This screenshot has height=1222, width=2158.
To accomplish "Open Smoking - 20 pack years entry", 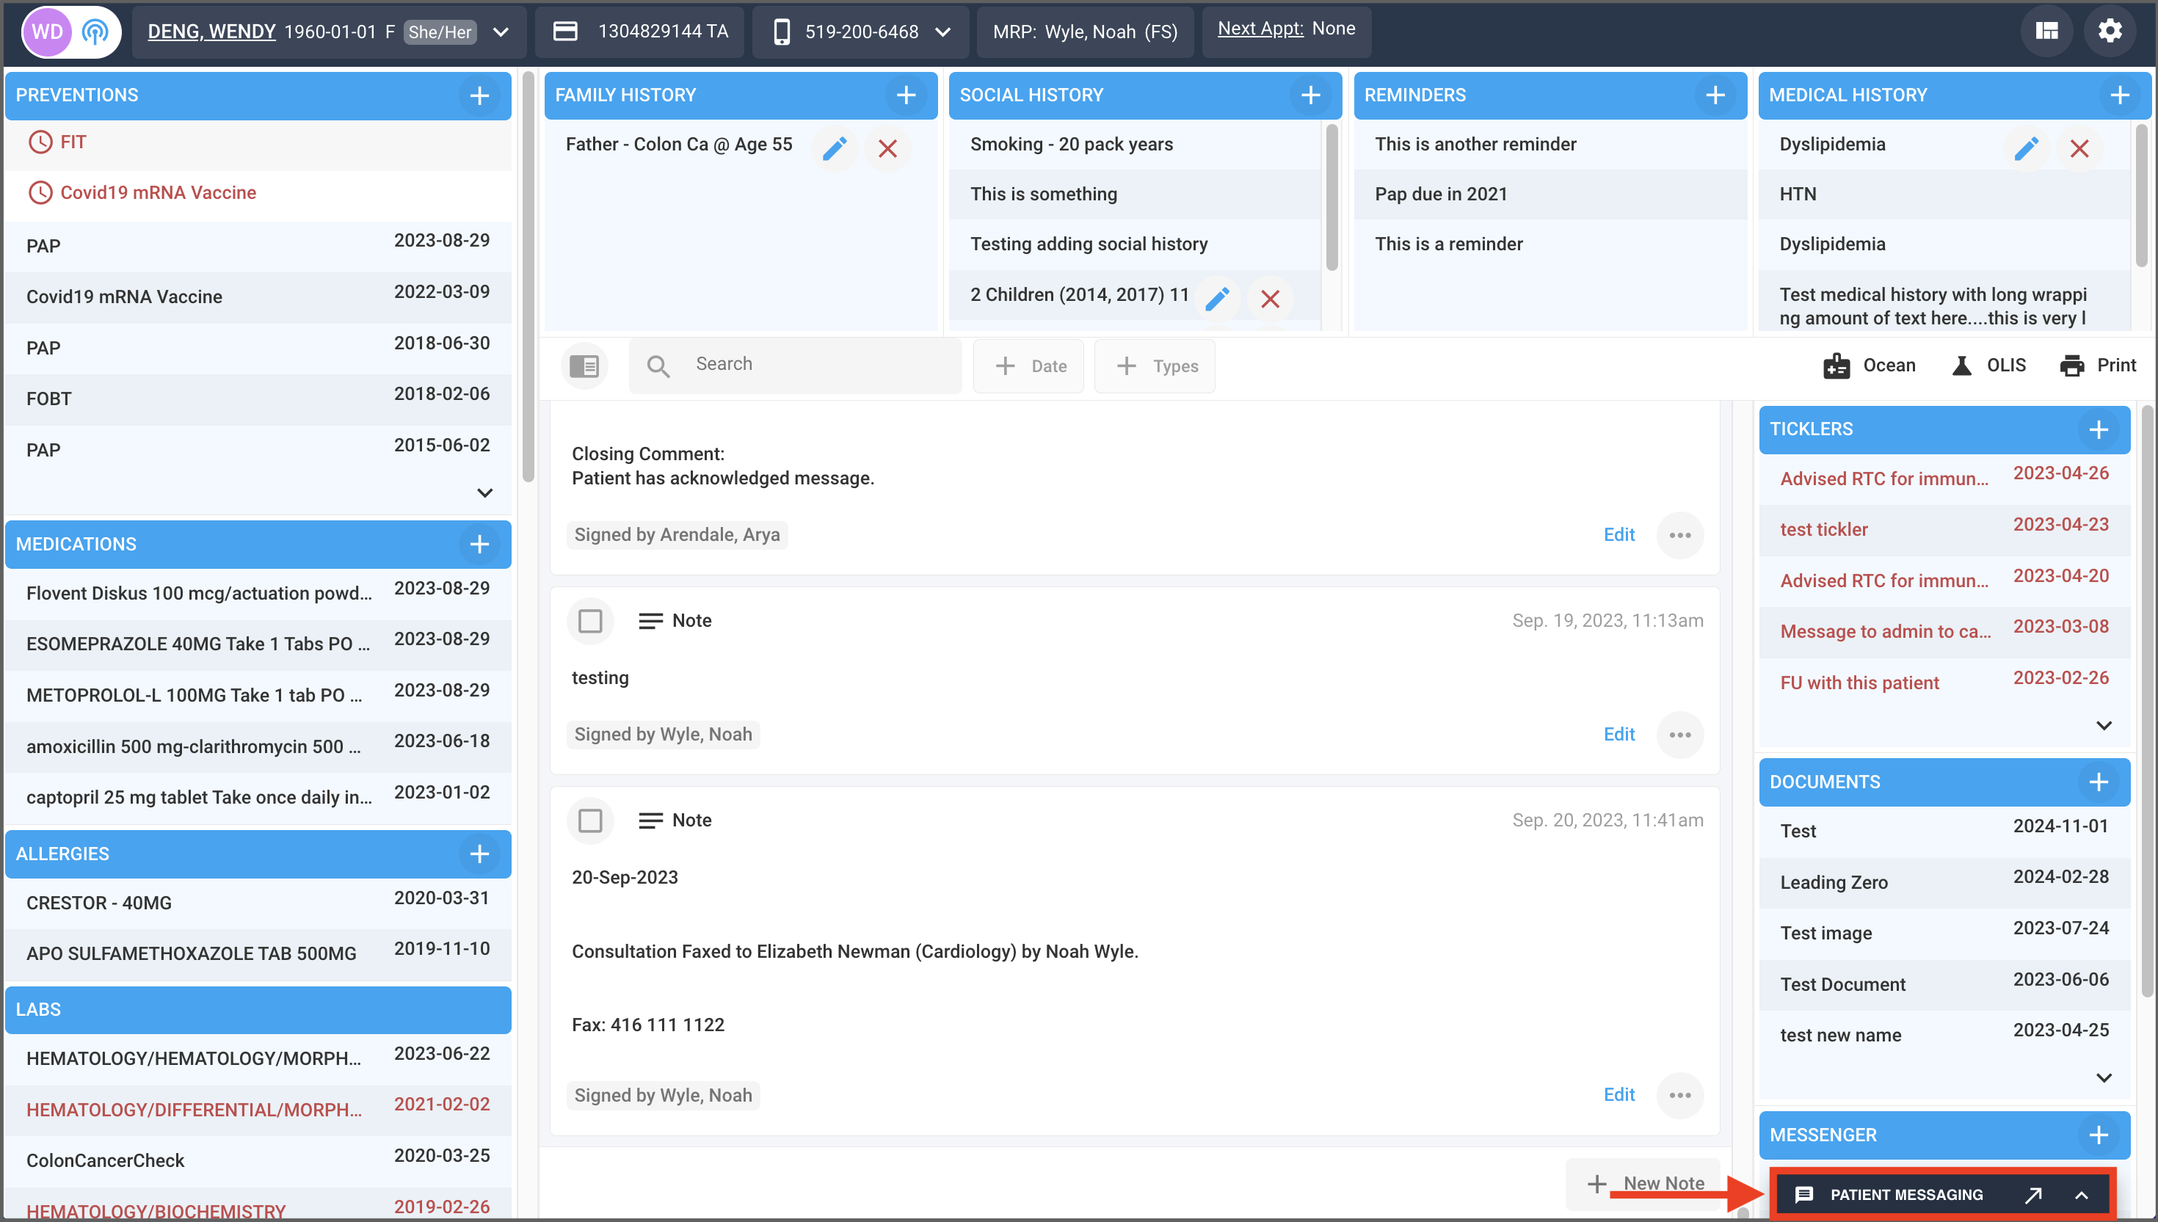I will click(1135, 145).
